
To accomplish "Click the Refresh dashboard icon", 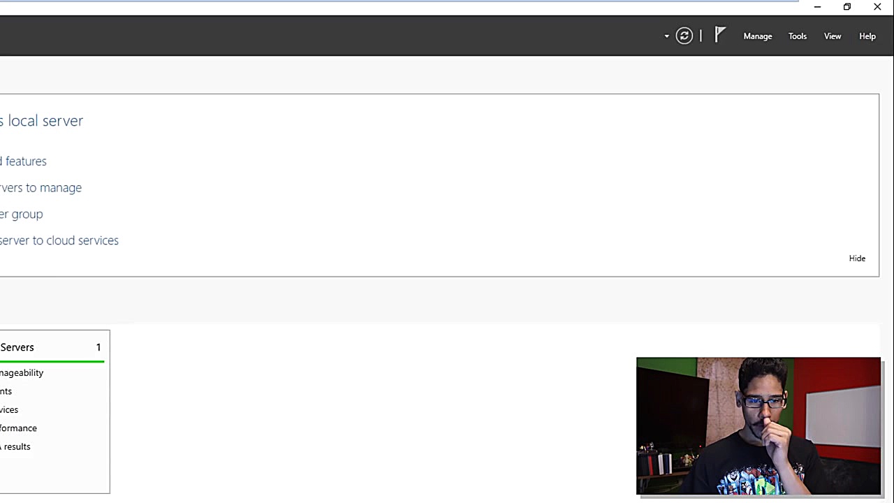I will pos(684,36).
